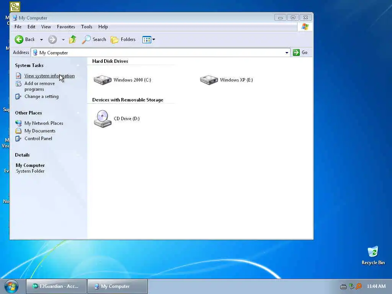Open Control Panel link
Screen dimensions: 392x294
38,139
